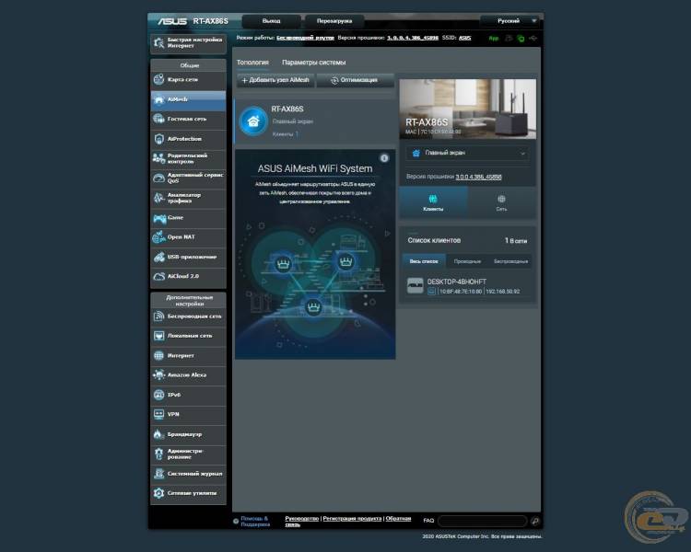Screen dimensions: 691x552
Task: Open LAN (Локальная сеть) settings icon
Action: pyautogui.click(x=158, y=336)
